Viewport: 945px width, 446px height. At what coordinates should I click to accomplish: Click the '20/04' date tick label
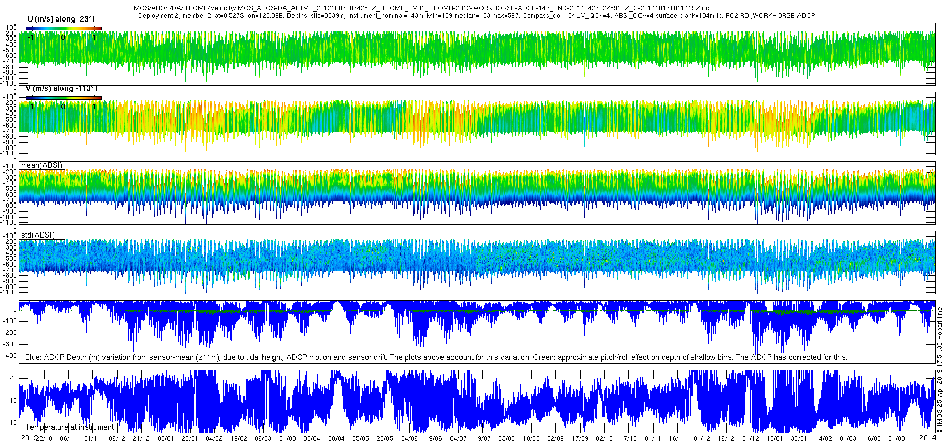(x=336, y=439)
